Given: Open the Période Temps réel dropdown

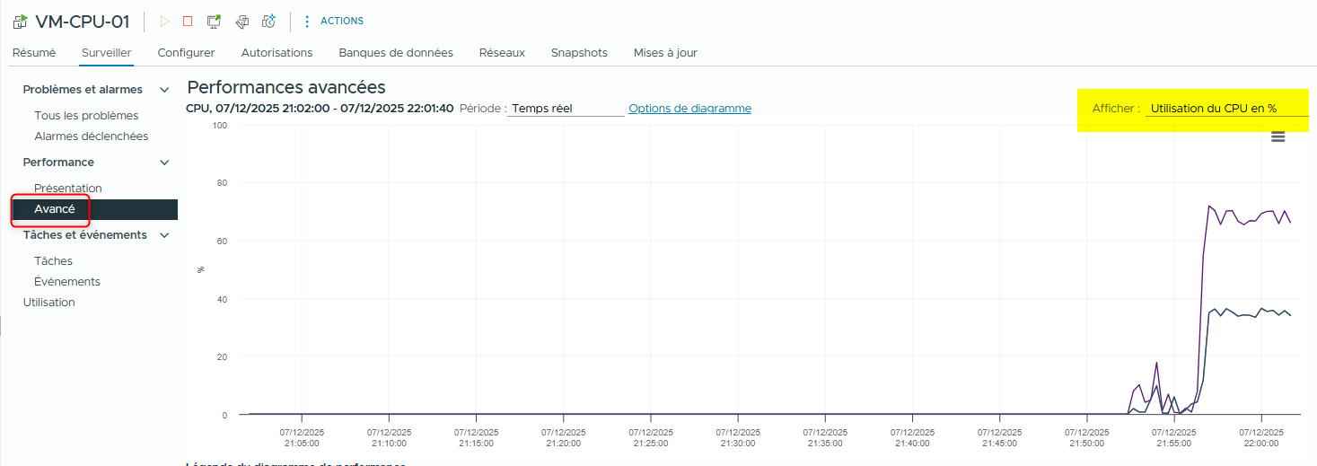Looking at the screenshot, I should pos(566,109).
